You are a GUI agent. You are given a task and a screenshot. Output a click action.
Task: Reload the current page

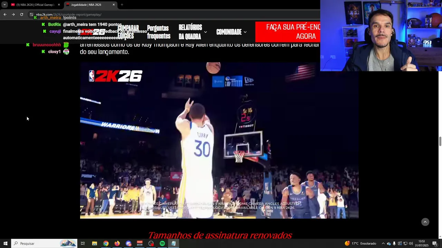(x=21, y=14)
